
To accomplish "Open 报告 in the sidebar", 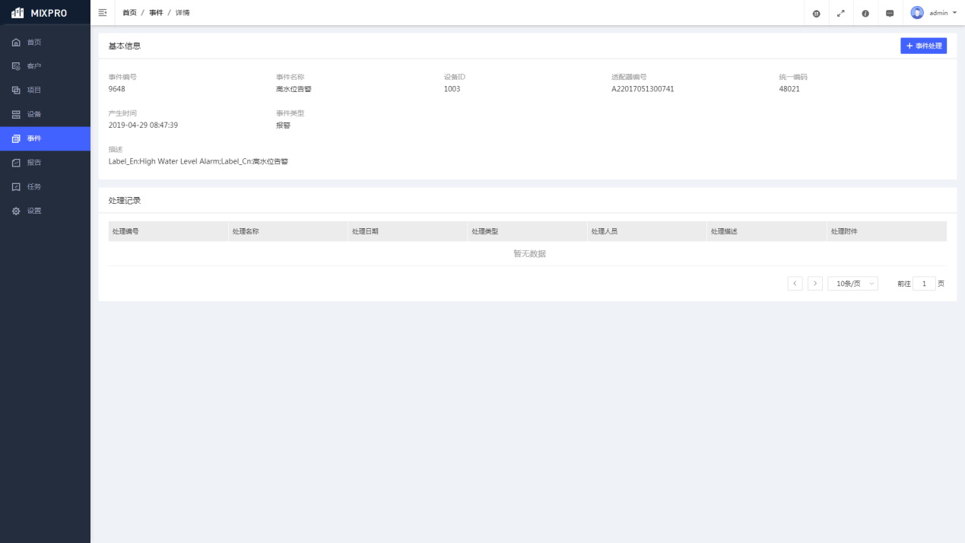I will 34,163.
